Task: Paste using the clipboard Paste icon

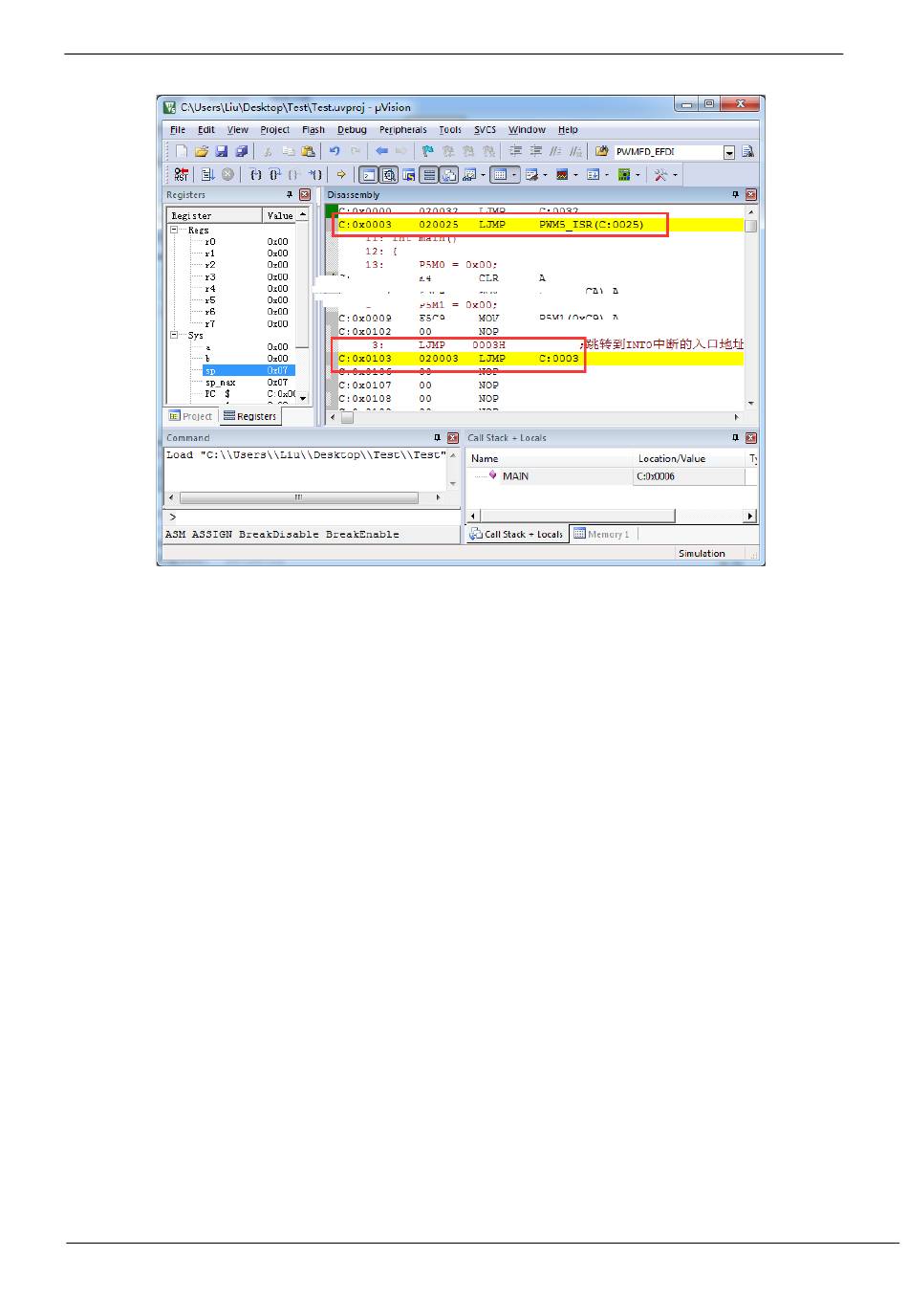Action: [x=308, y=151]
